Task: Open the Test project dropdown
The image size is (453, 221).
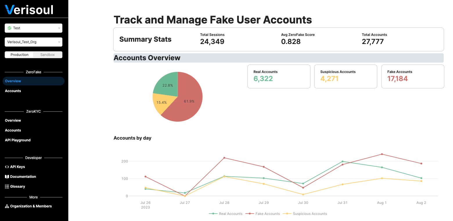Action: (33, 28)
